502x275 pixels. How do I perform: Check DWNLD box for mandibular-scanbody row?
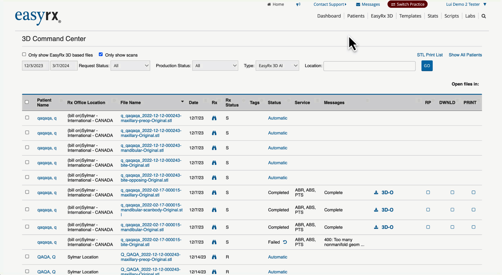tap(452, 210)
